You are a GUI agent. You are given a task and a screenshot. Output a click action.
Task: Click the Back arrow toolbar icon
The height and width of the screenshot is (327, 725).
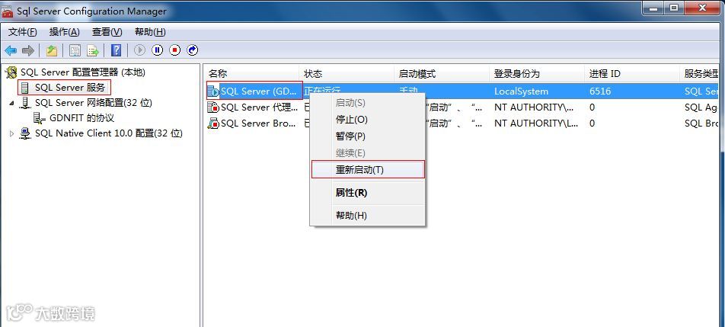pos(11,50)
